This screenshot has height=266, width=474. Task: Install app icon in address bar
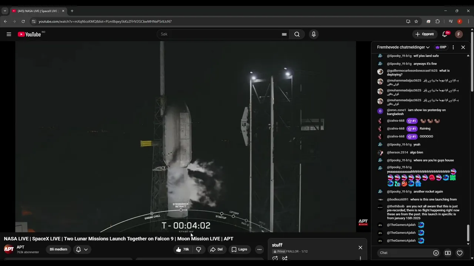[408, 21]
